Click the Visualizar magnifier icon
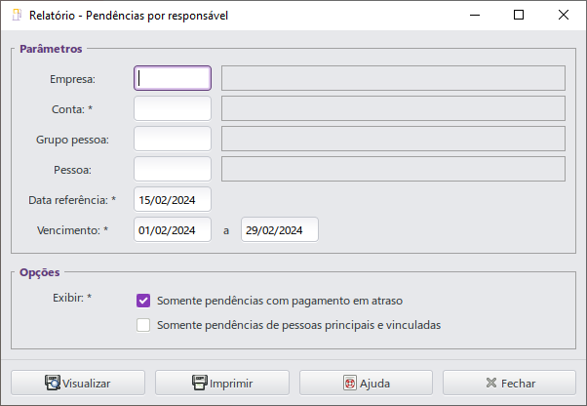Viewport: 587px width, 406px height. [x=53, y=383]
